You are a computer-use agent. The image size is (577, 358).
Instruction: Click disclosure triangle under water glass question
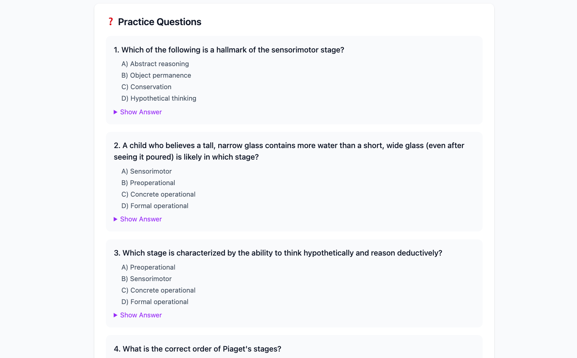pyautogui.click(x=116, y=219)
